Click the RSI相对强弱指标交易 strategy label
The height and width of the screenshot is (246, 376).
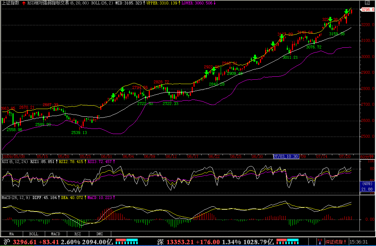[48, 3]
